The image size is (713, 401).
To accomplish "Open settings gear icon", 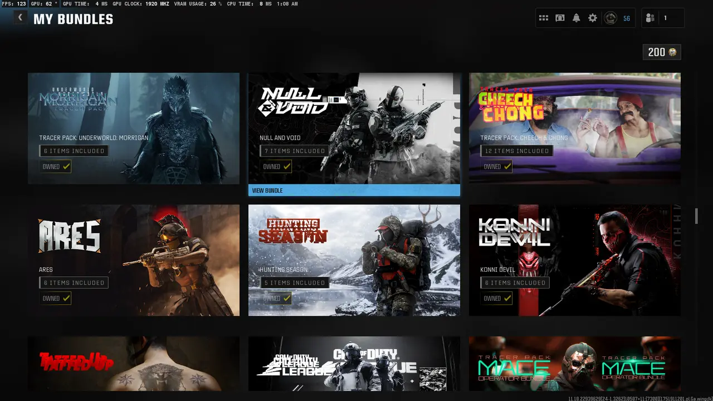I will (593, 18).
